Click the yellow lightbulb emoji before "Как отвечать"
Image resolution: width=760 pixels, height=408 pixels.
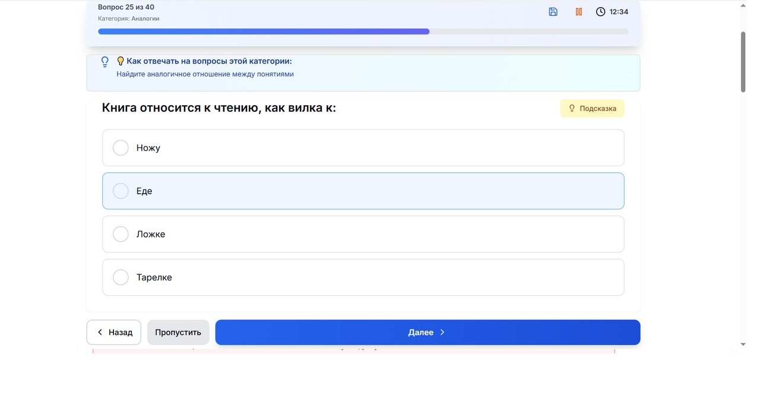pos(121,61)
